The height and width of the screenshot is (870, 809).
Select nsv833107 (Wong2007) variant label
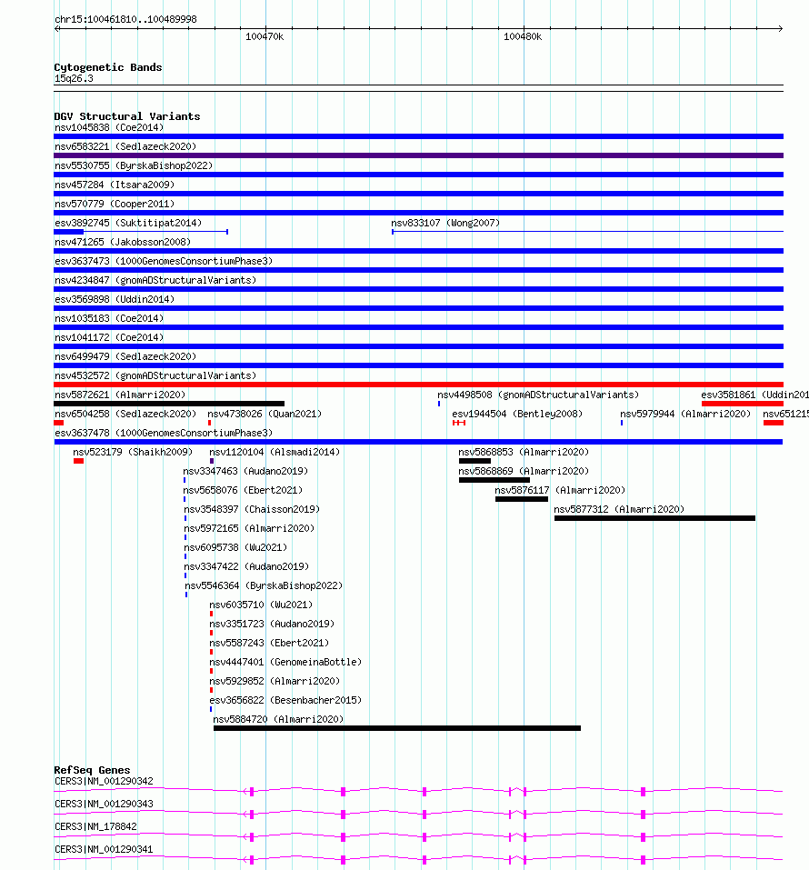point(445,223)
